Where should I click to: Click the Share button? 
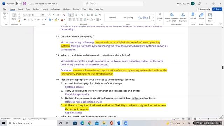[x=217, y=9]
